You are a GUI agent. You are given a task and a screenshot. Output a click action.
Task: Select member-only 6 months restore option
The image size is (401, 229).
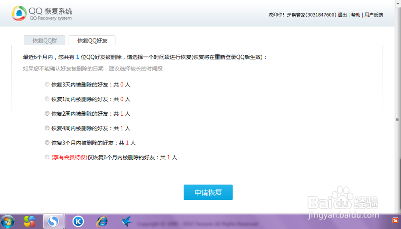47,157
